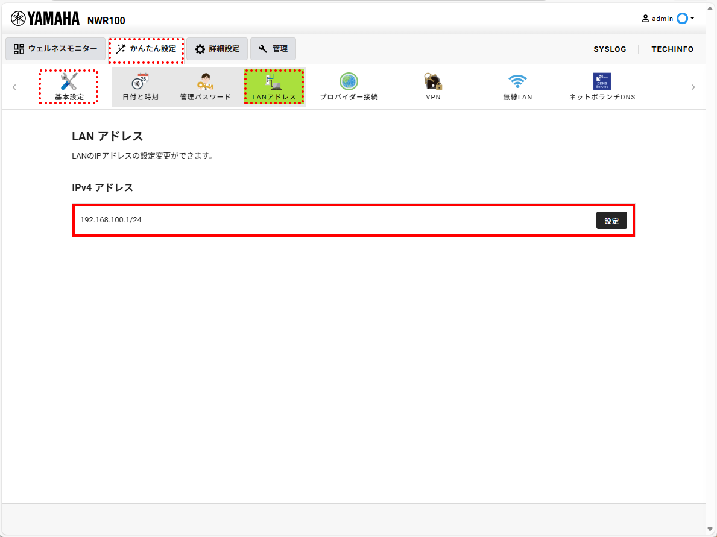Image resolution: width=717 pixels, height=537 pixels.
Task: Open the 基本設定 tools icon
Action: point(69,82)
